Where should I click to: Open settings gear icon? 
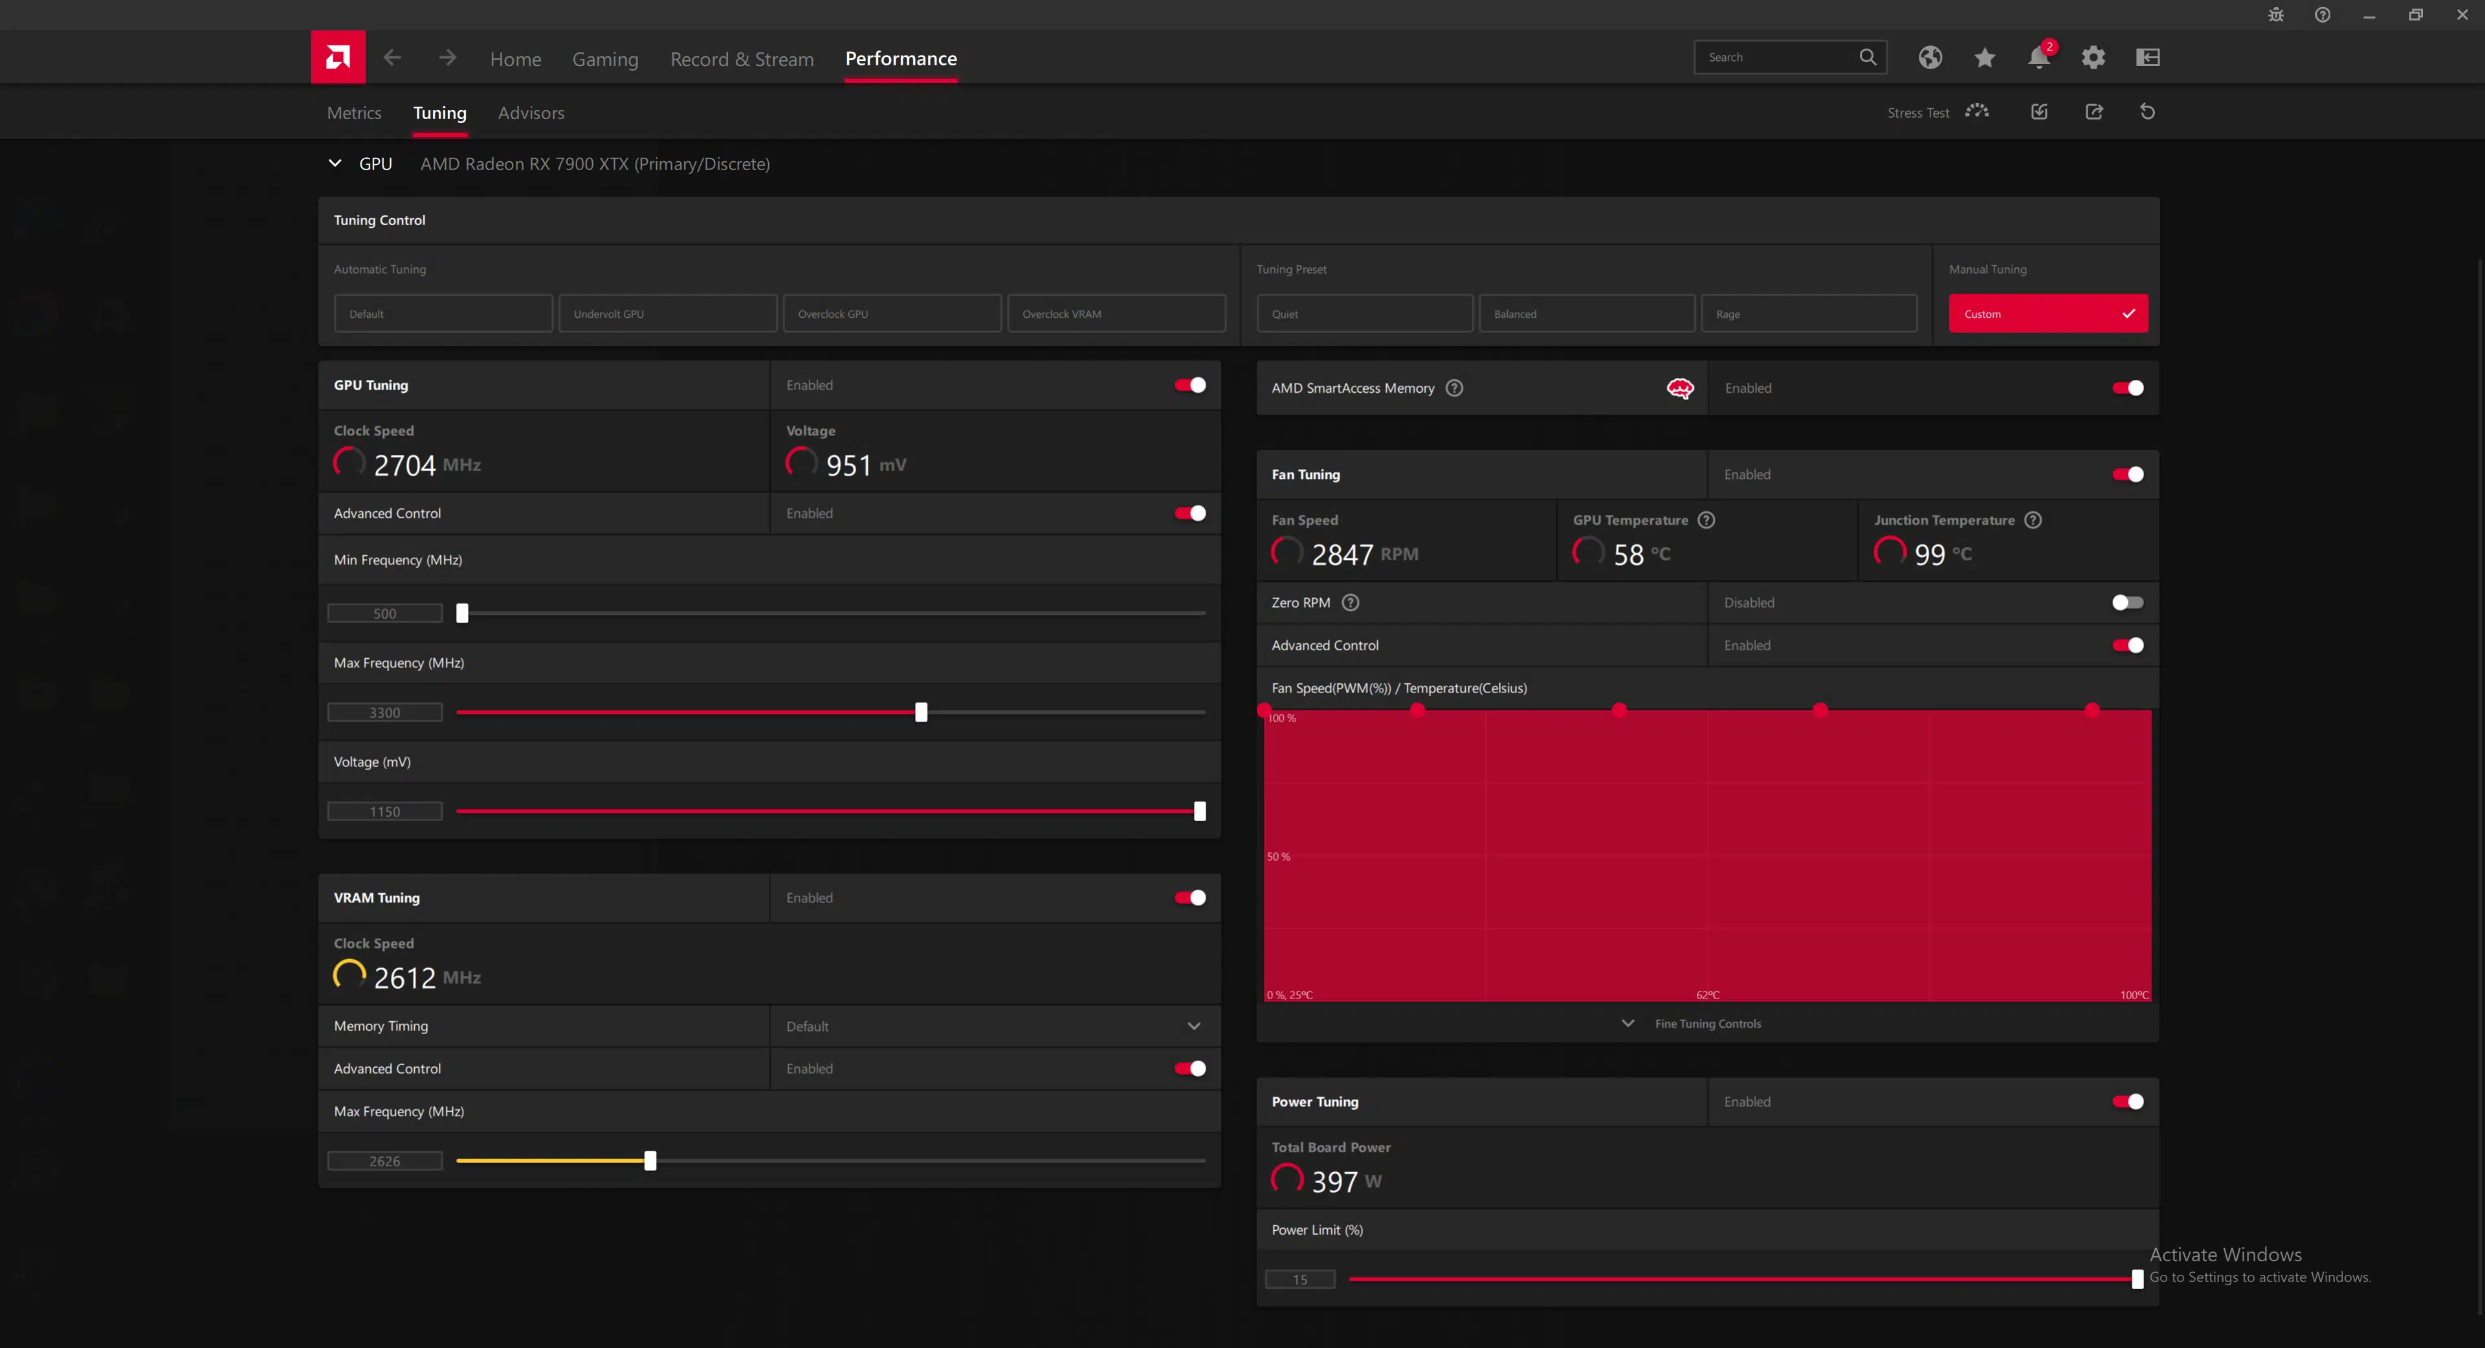point(2093,58)
